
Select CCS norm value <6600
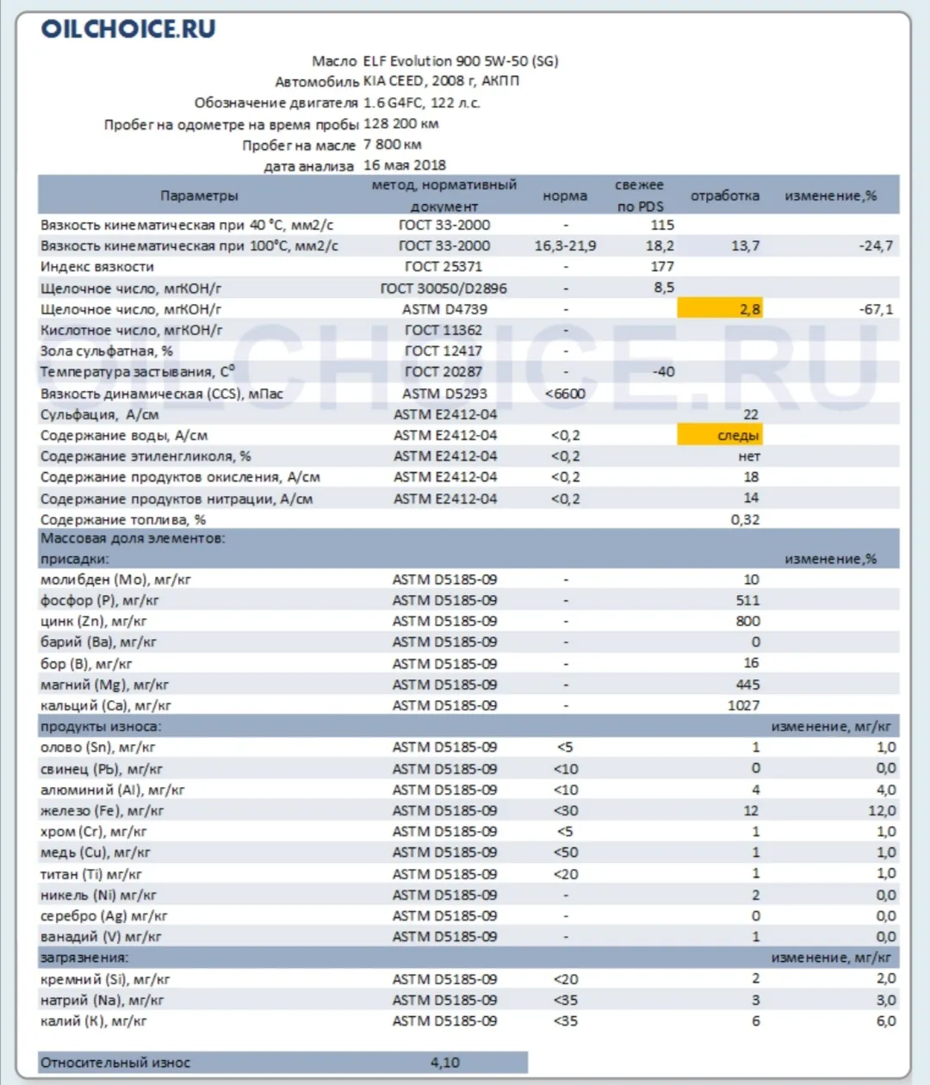pyautogui.click(x=565, y=394)
